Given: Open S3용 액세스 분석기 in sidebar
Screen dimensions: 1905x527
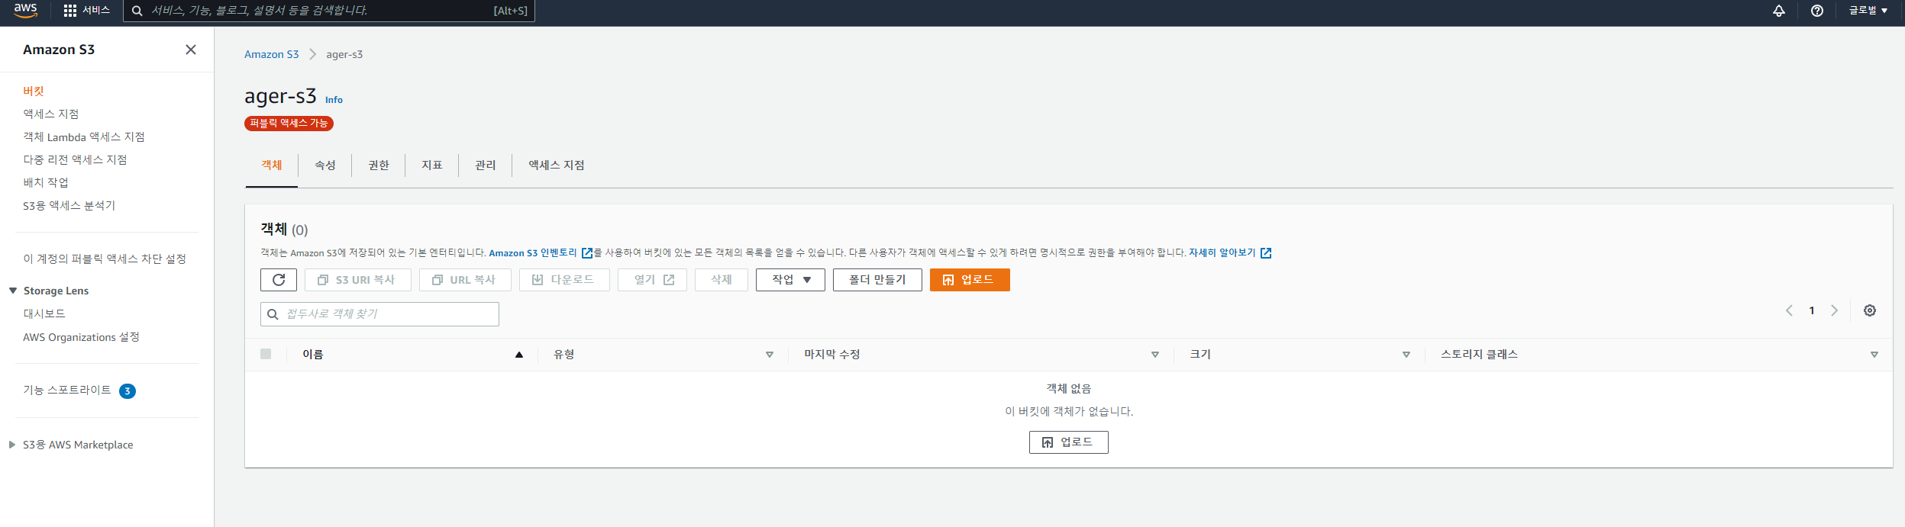Looking at the screenshot, I should click(x=69, y=205).
